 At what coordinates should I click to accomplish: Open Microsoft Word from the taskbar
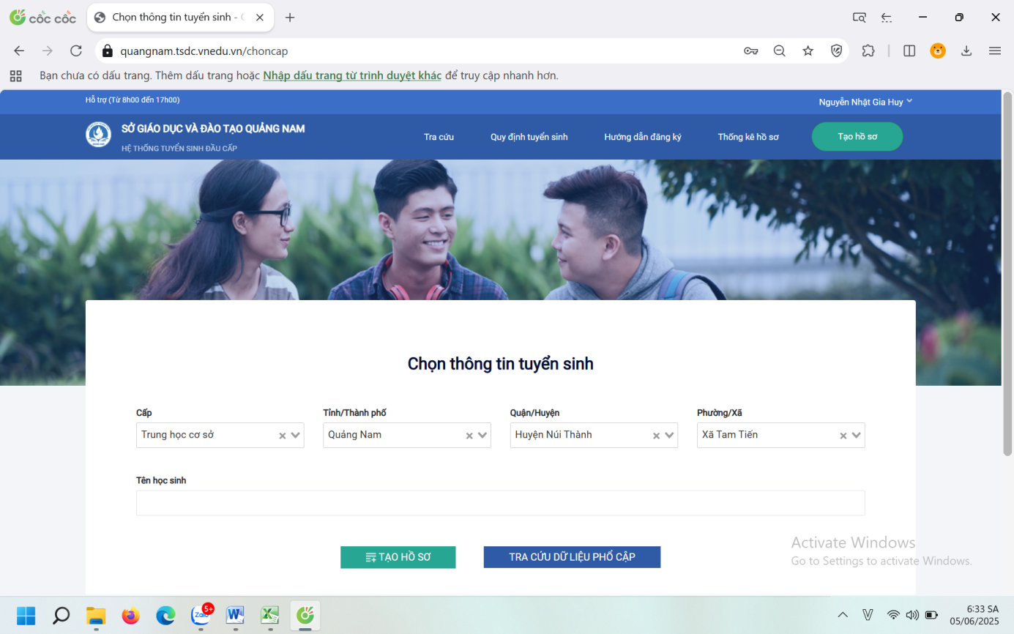point(235,615)
